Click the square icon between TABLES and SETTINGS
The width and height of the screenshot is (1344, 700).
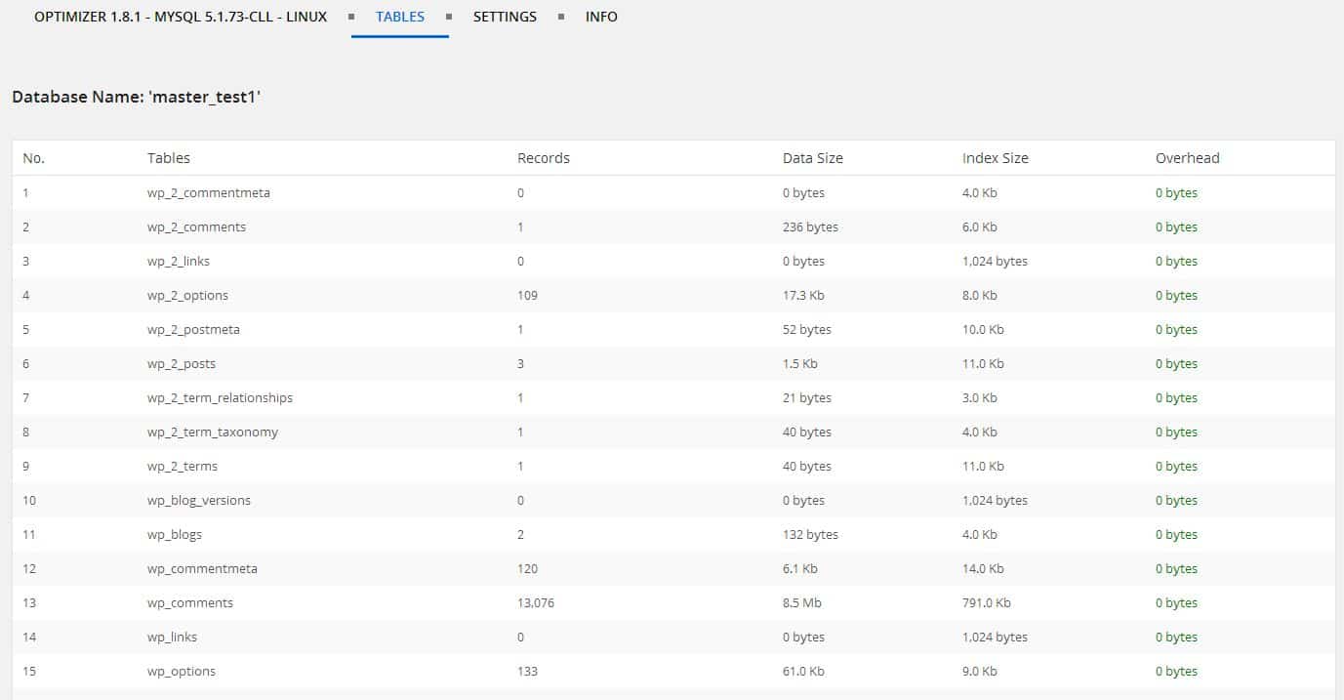[x=448, y=16]
